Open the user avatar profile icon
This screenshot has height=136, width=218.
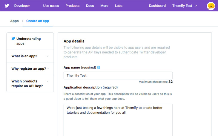pyautogui.click(x=211, y=6)
